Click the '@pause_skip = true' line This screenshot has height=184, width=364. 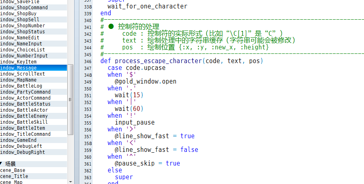148,164
